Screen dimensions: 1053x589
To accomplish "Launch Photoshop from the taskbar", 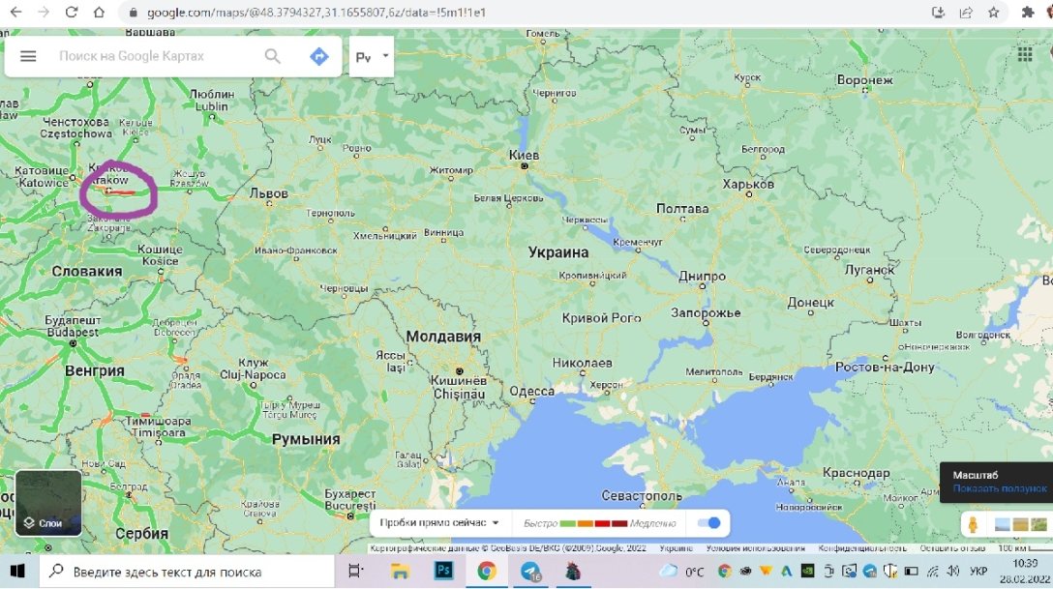I will (442, 571).
